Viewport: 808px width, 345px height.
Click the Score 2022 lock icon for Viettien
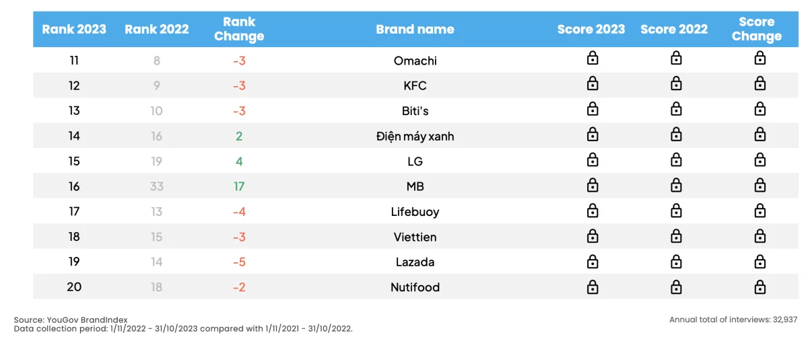tap(676, 235)
